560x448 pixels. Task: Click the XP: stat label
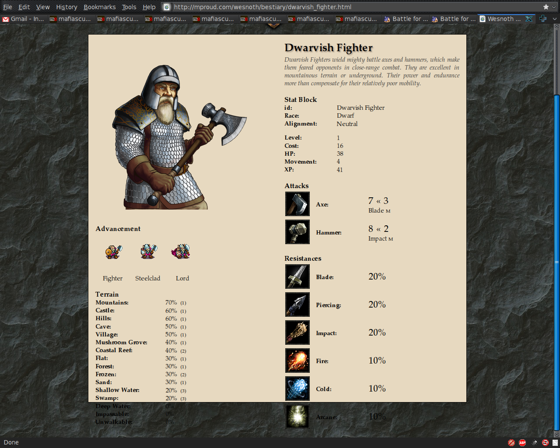click(289, 169)
